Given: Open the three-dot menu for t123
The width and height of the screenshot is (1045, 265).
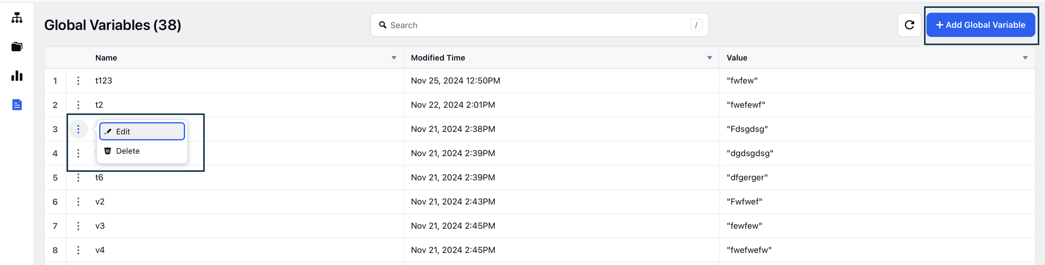Looking at the screenshot, I should click(78, 80).
